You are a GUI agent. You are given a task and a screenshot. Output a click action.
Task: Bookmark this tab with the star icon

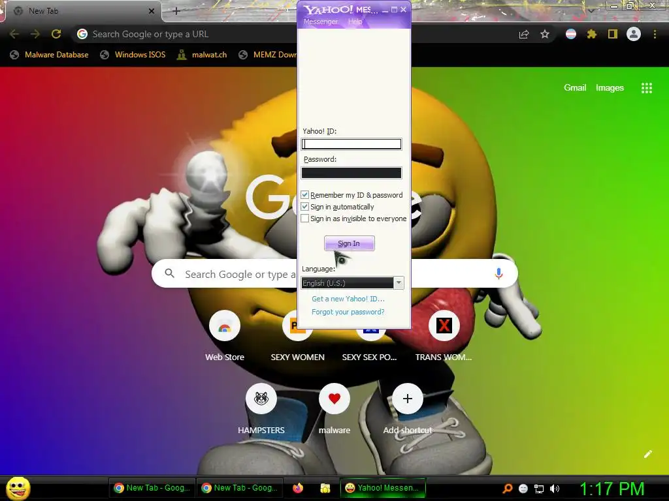[545, 35]
